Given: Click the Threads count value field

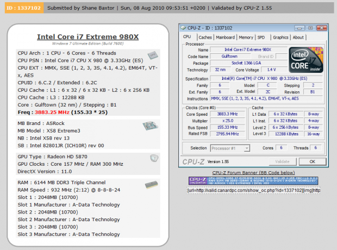Looking at the screenshot, I should [316, 148].
